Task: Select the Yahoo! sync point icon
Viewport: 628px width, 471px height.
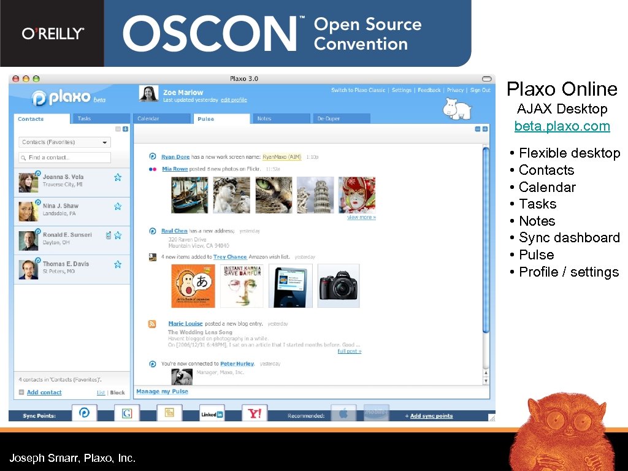Action: click(255, 413)
